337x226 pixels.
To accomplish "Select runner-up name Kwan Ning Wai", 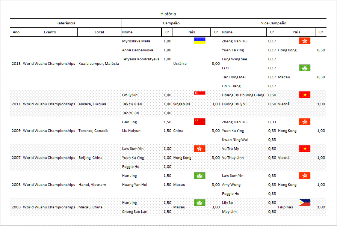I will point(235,140).
